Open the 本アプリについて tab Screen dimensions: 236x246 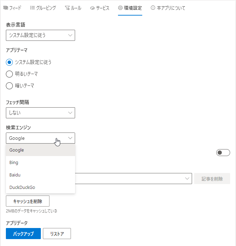(168, 8)
